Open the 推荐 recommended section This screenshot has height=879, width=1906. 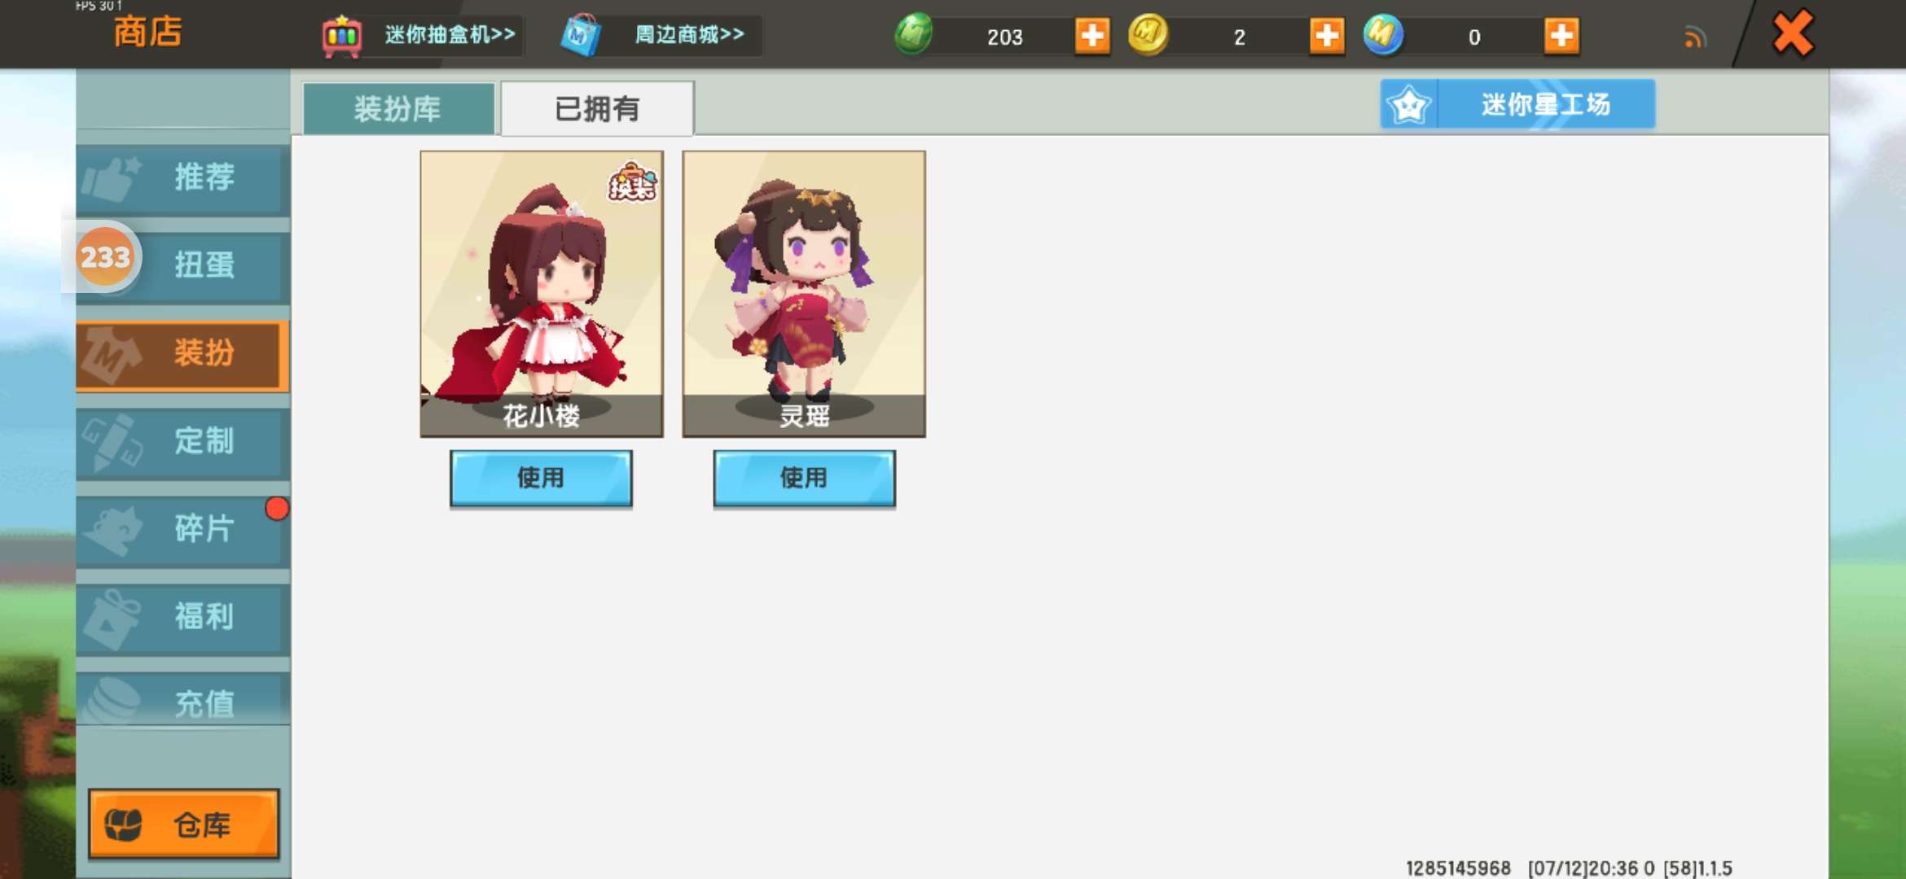(183, 178)
